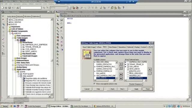Open Sistema INTRATEGO window from taskbar
Image resolution: width=192 pixels, height=108 pixels.
click(x=104, y=106)
